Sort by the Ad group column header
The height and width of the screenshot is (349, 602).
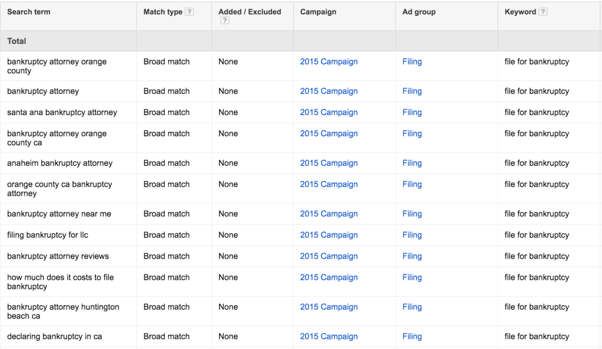[419, 12]
